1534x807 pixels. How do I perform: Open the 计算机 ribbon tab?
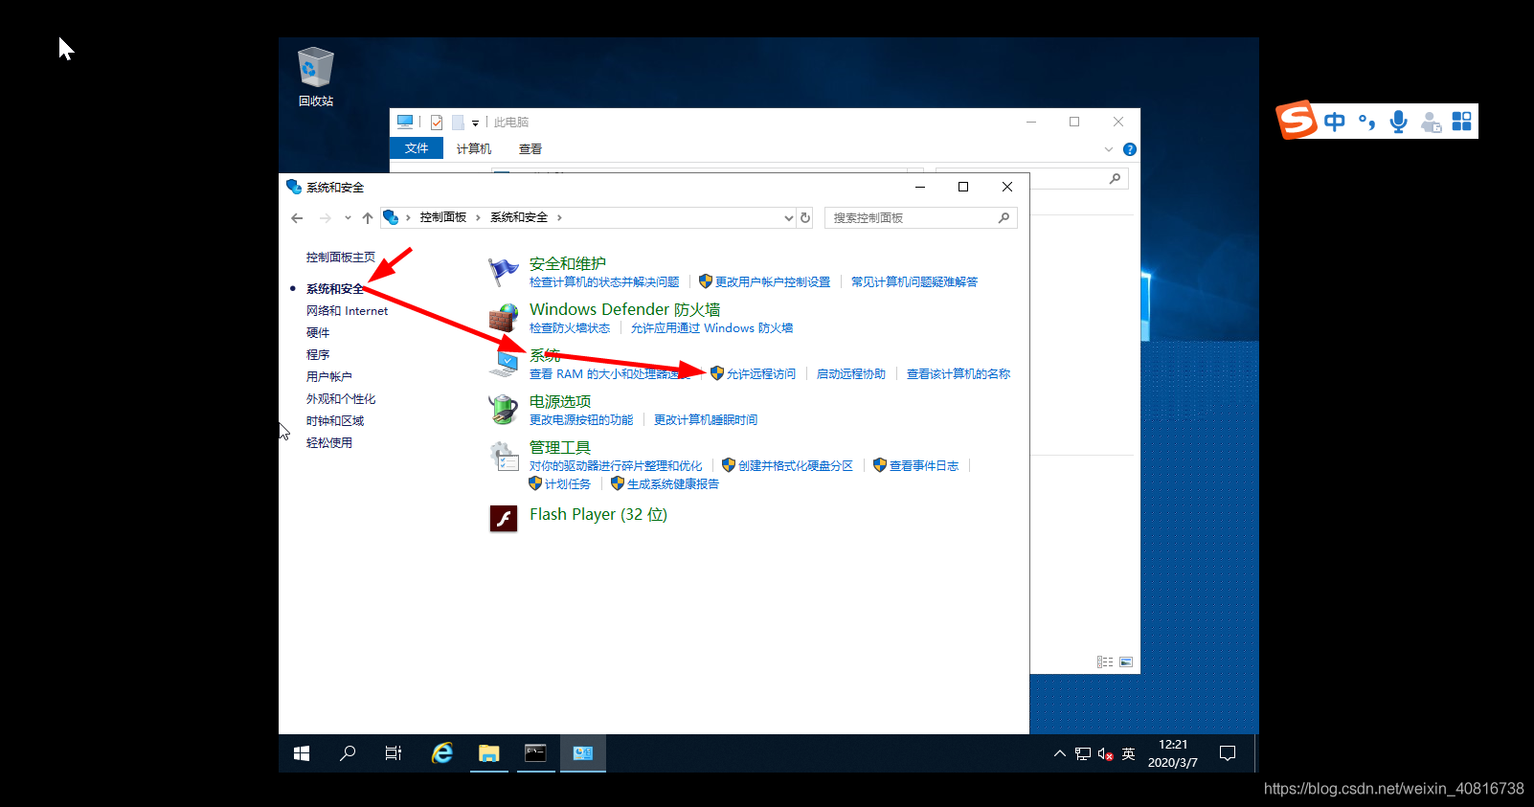click(474, 149)
